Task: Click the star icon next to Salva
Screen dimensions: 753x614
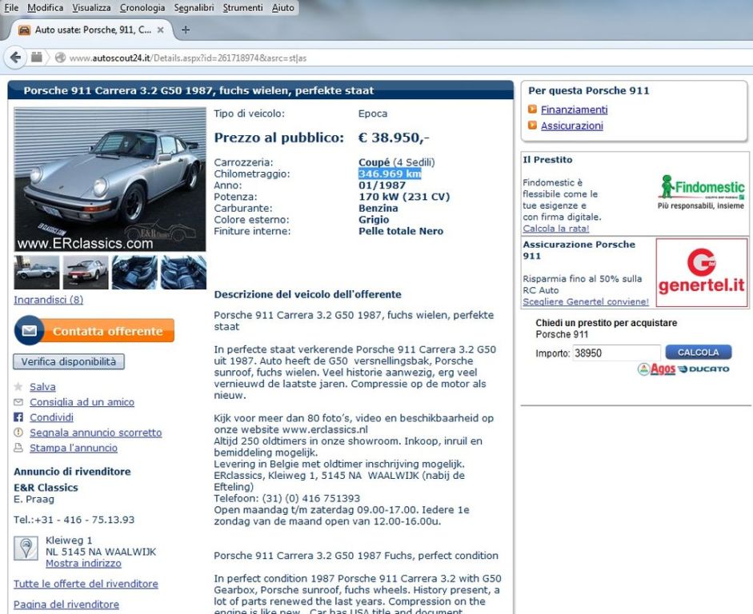Action: [18, 387]
